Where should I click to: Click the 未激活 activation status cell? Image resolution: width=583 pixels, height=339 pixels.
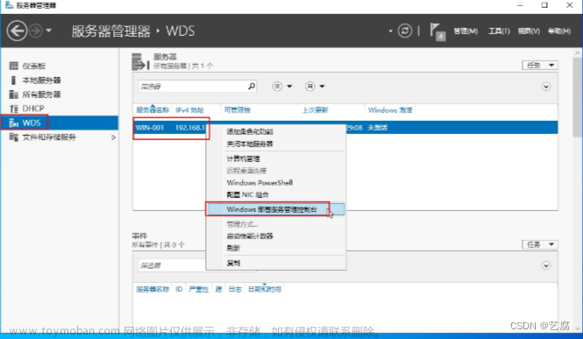point(378,127)
